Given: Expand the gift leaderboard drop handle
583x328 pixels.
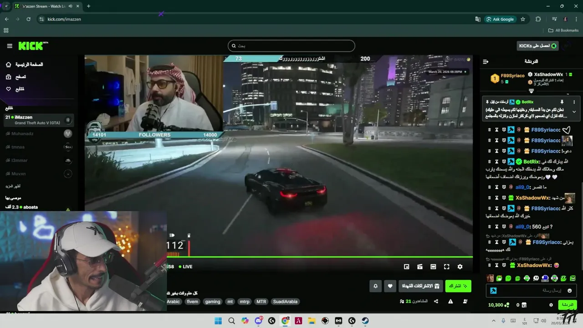Looking at the screenshot, I should tap(531, 91).
